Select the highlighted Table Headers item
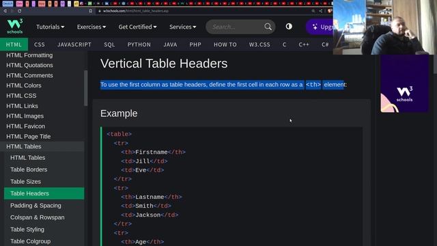The height and width of the screenshot is (246, 437). (44, 193)
